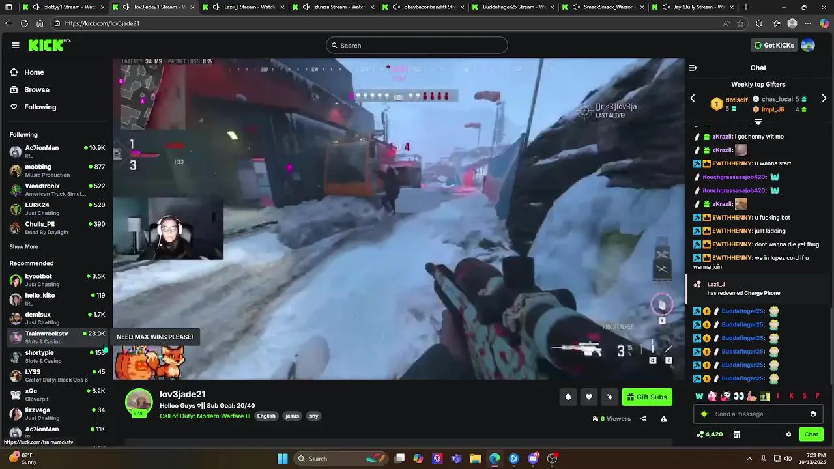Switch to xkittyy1 Stream browser tab
Image resolution: width=834 pixels, height=469 pixels.
coord(63,7)
